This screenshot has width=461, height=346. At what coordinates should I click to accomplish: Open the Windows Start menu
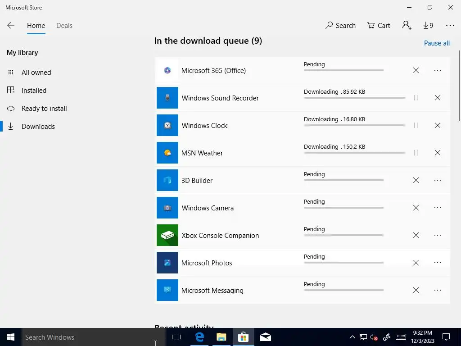point(11,337)
